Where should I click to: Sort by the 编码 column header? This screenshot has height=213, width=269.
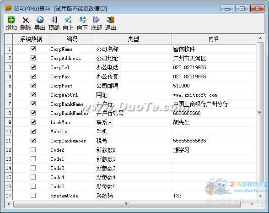coord(72,39)
